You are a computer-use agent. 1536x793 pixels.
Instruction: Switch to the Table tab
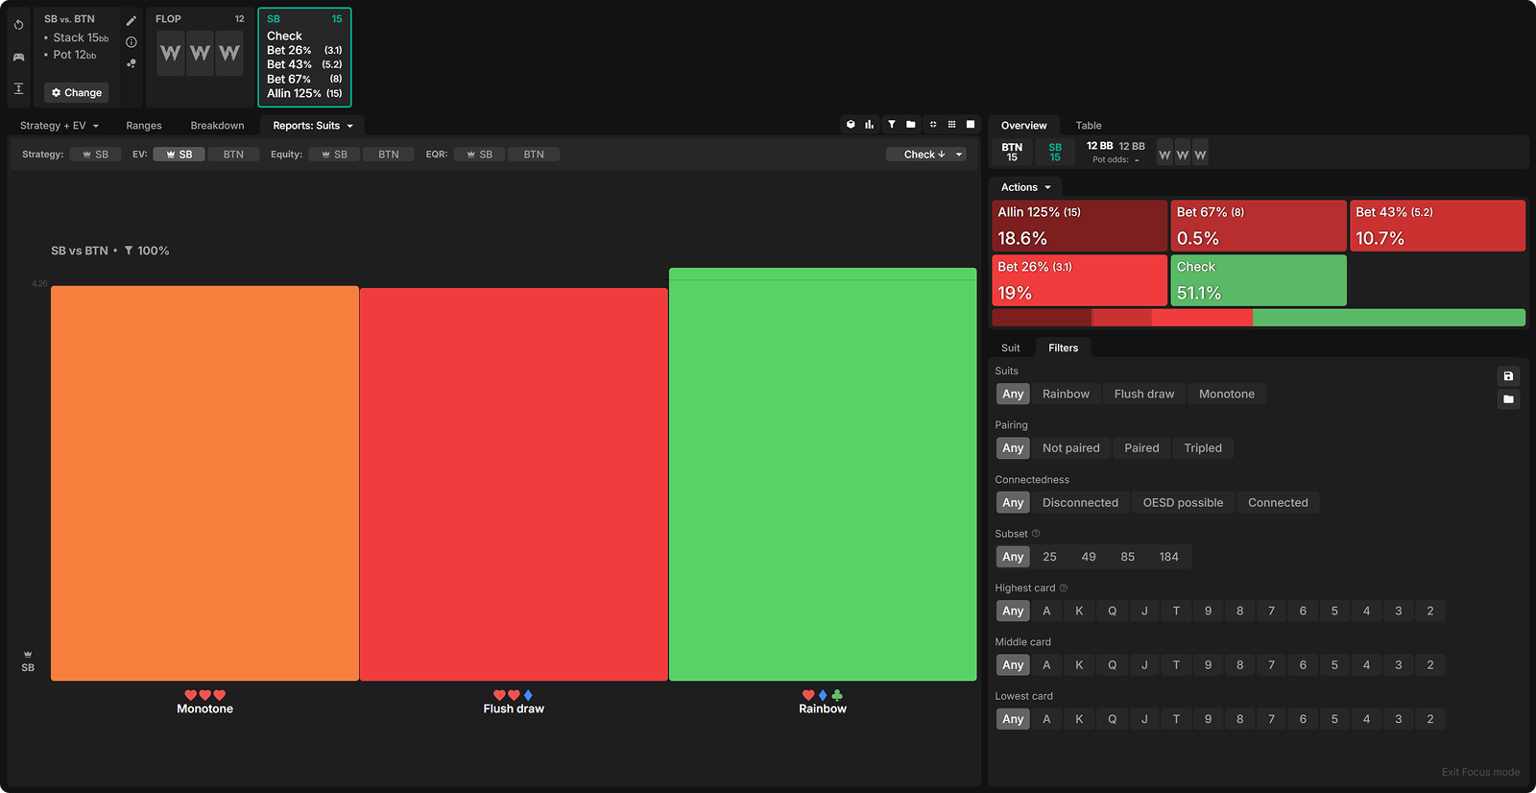1088,126
